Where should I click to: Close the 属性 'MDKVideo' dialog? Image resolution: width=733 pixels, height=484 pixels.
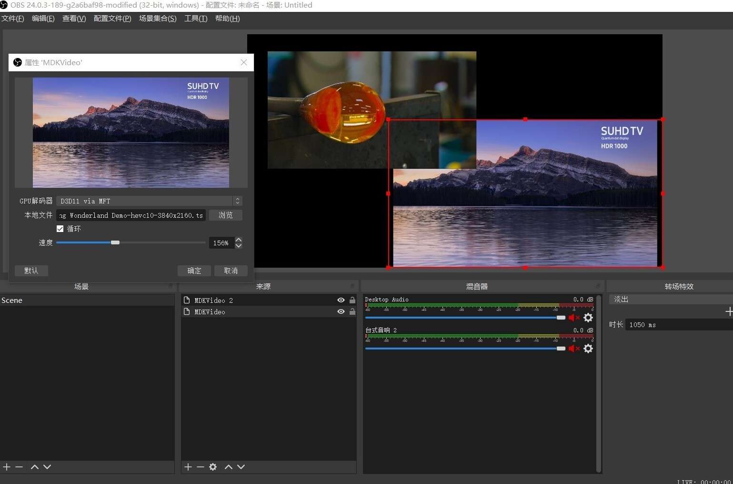tap(244, 62)
